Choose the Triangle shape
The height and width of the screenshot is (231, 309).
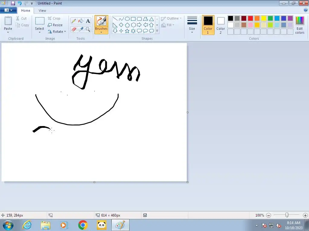(x=151, y=19)
